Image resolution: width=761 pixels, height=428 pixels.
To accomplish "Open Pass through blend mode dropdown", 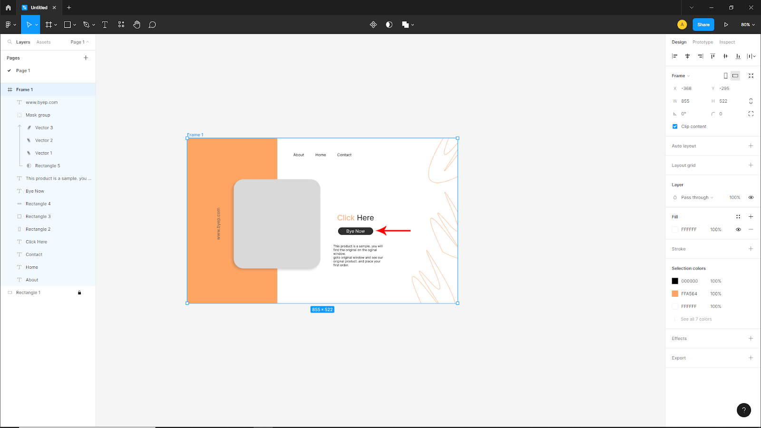I will pos(697,197).
